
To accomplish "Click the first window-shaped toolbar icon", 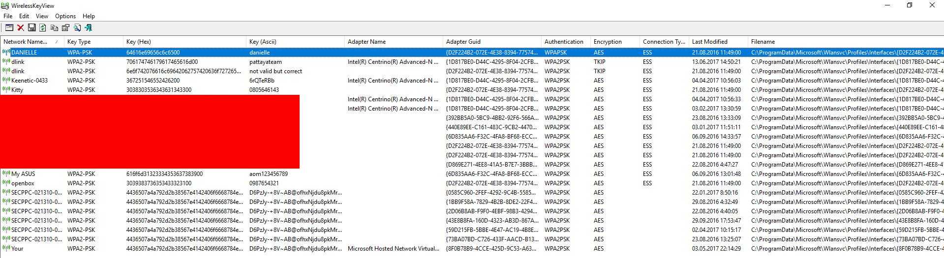I will point(9,28).
